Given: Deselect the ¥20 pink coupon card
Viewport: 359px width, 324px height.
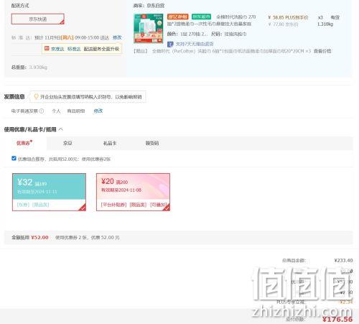Looking at the screenshot, I should click(133, 192).
